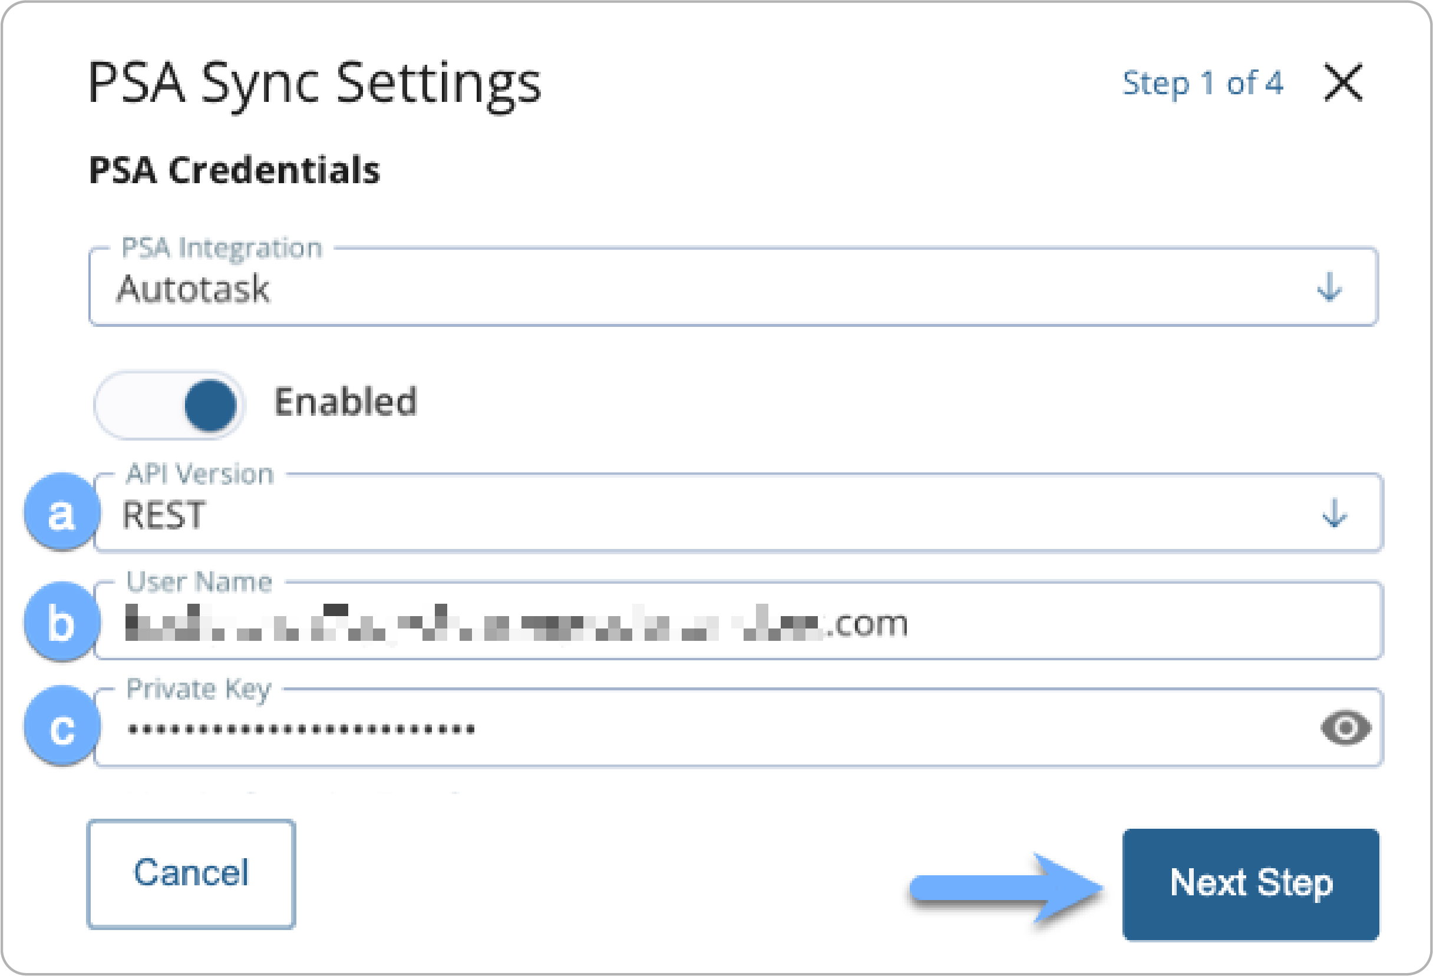Close the PSA Sync Settings dialog
This screenshot has height=976, width=1433.
pyautogui.click(x=1343, y=82)
